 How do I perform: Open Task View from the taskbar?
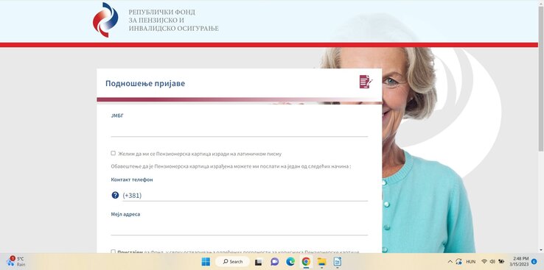tap(258, 262)
